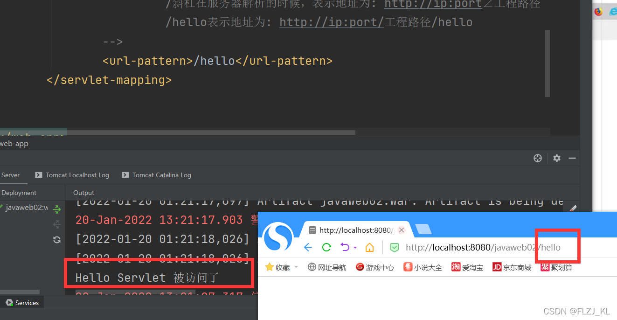617x320 pixels.
Task: Click http://ip:port/ link in /hello comment line
Action: click(x=332, y=22)
